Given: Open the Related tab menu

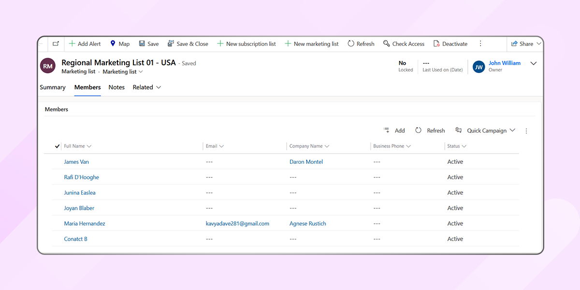Looking at the screenshot, I should click(x=147, y=87).
